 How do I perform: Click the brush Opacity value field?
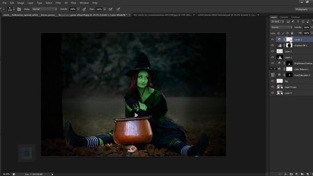pos(73,9)
